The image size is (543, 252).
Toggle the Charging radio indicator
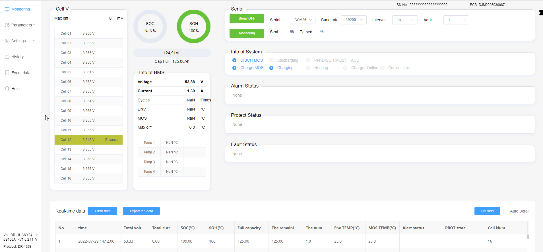[271, 68]
